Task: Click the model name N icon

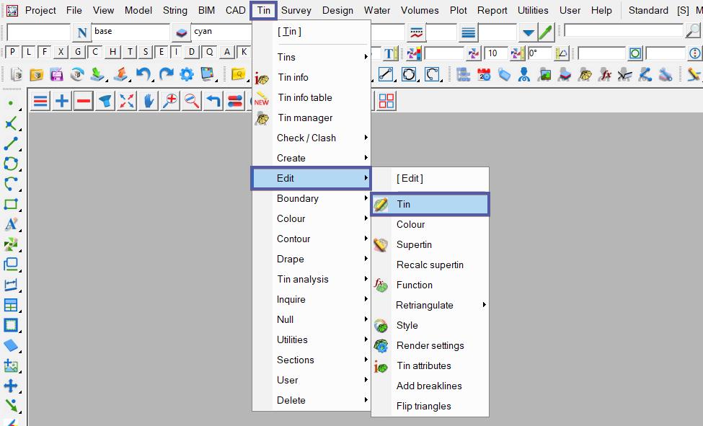Action: [81, 32]
